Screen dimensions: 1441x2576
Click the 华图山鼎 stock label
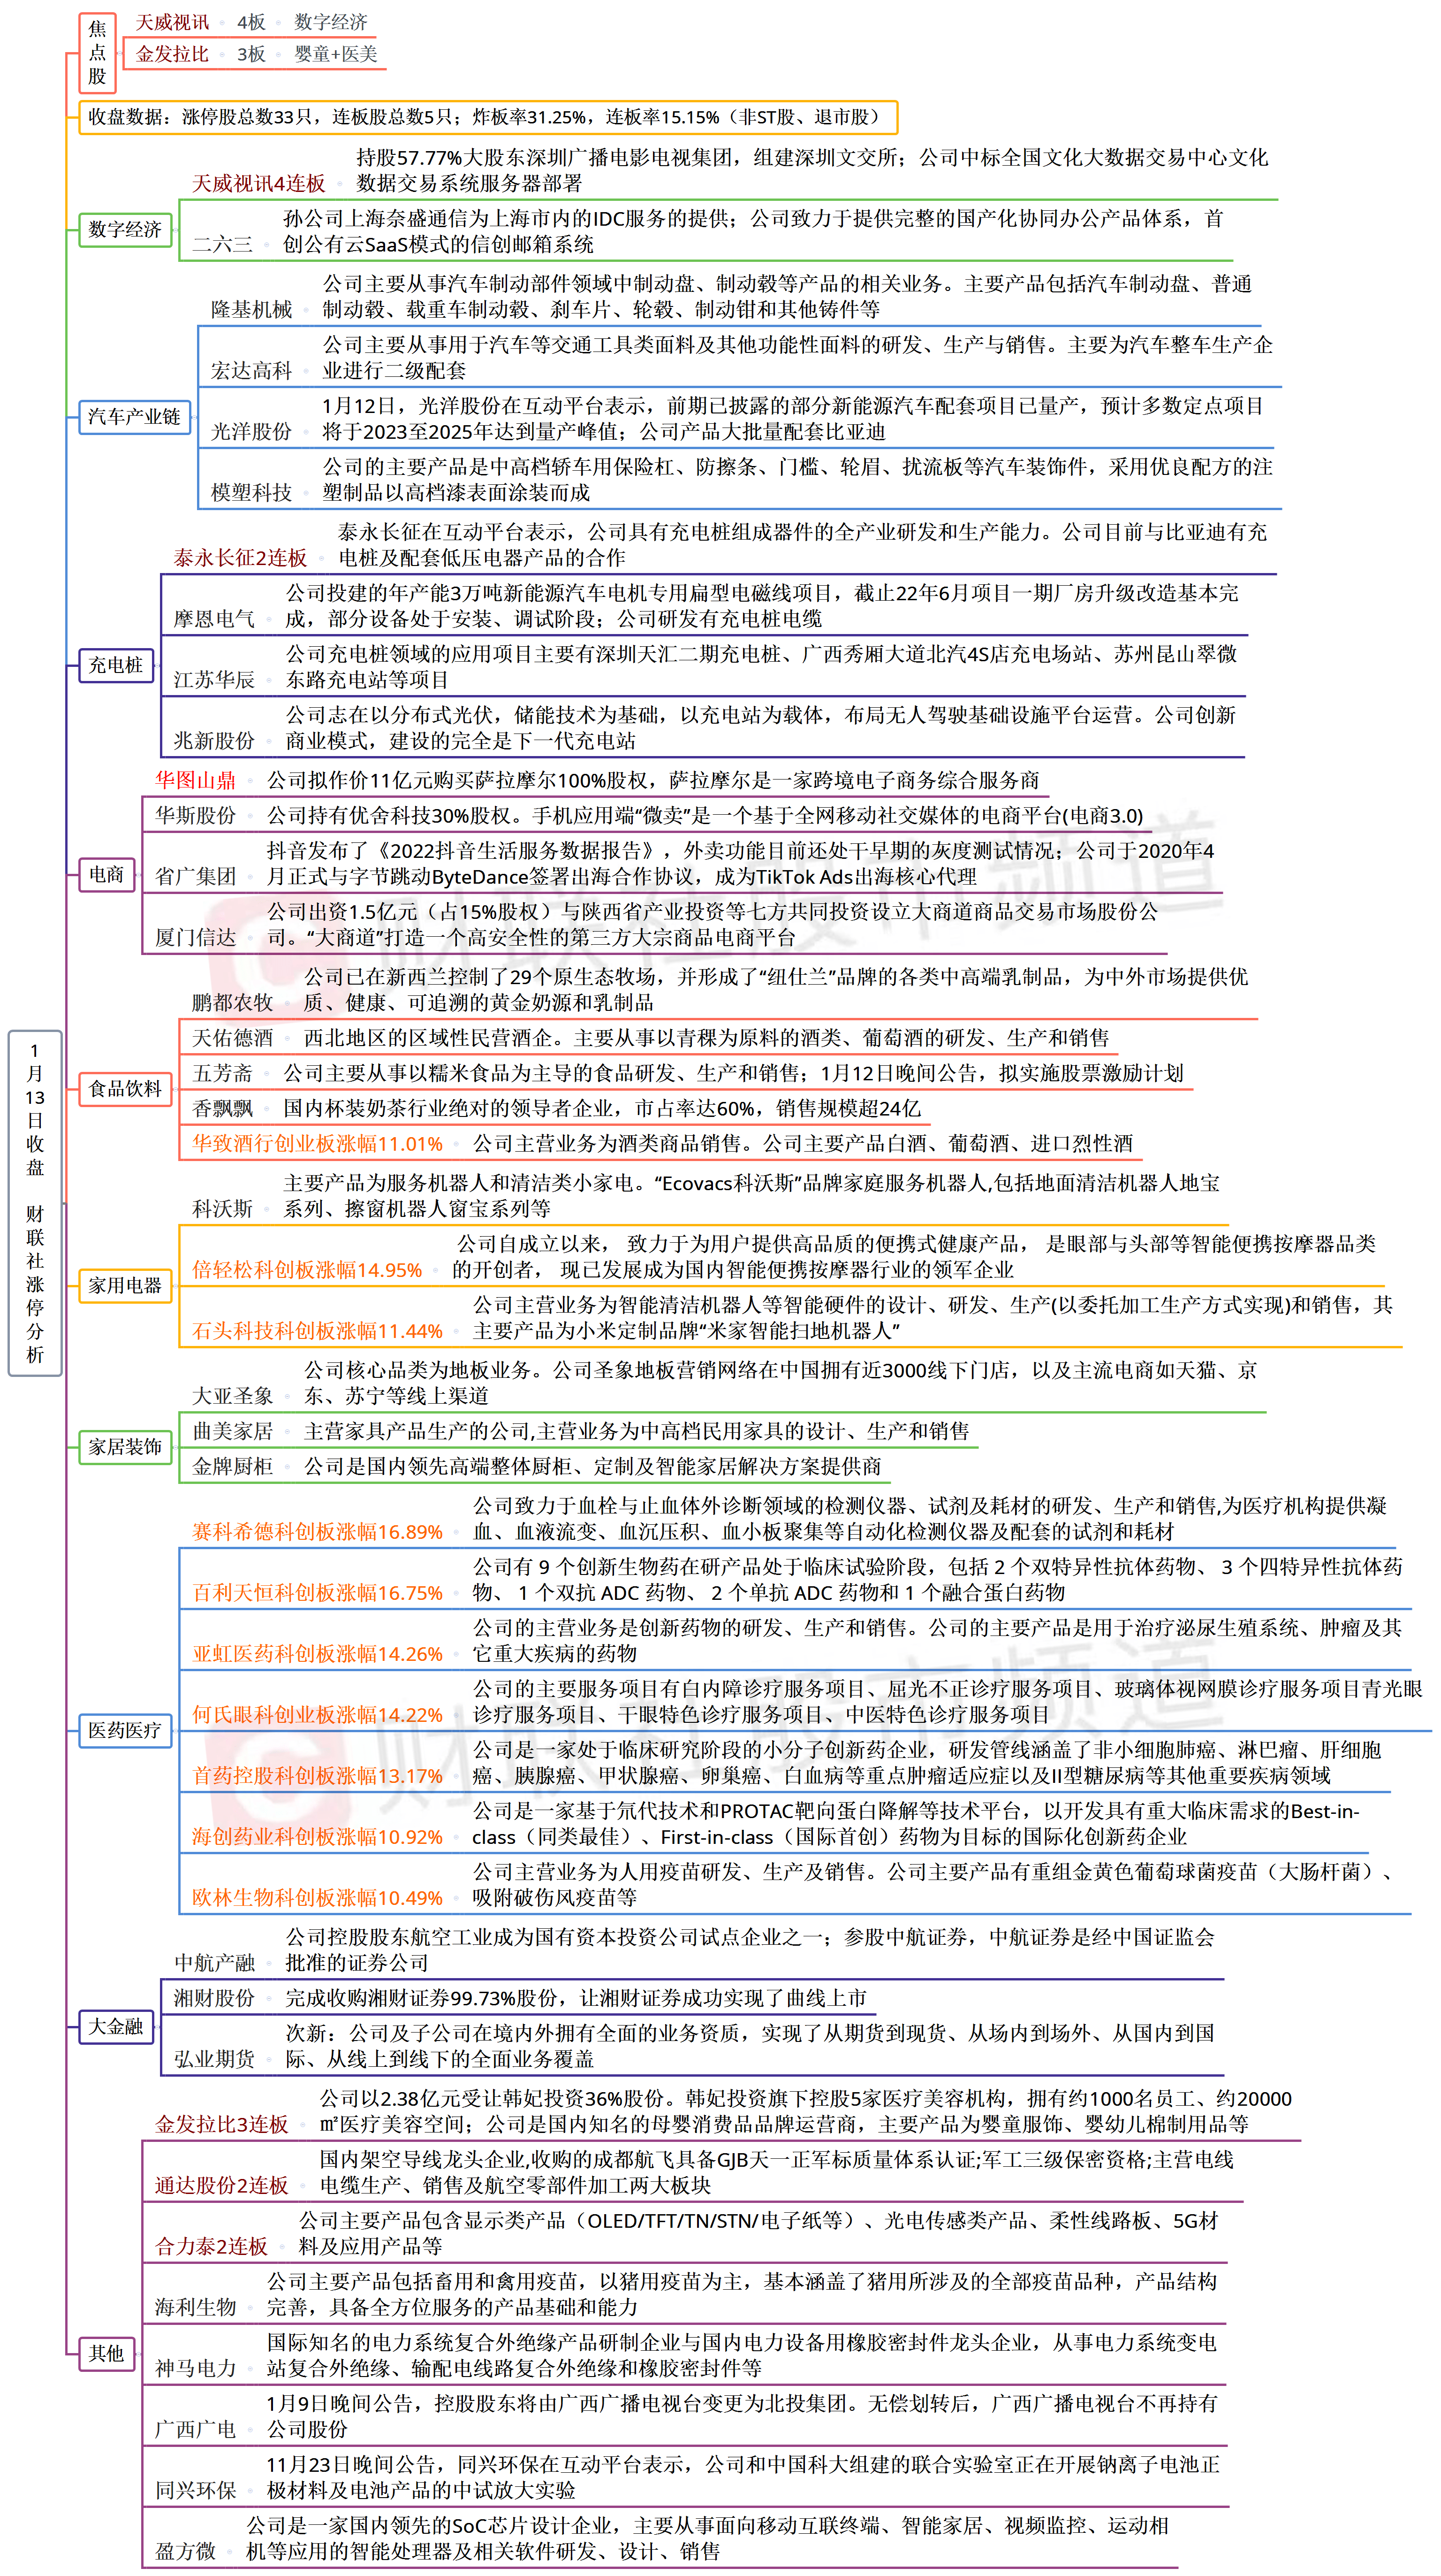pos(196,780)
